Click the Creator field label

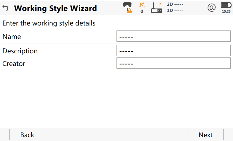click(14, 64)
